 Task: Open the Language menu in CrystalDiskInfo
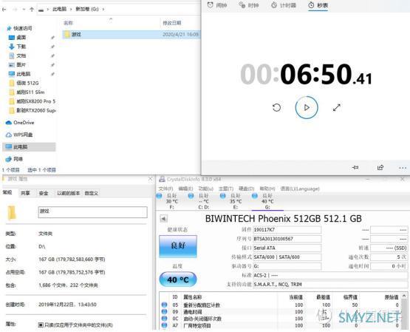point(300,189)
